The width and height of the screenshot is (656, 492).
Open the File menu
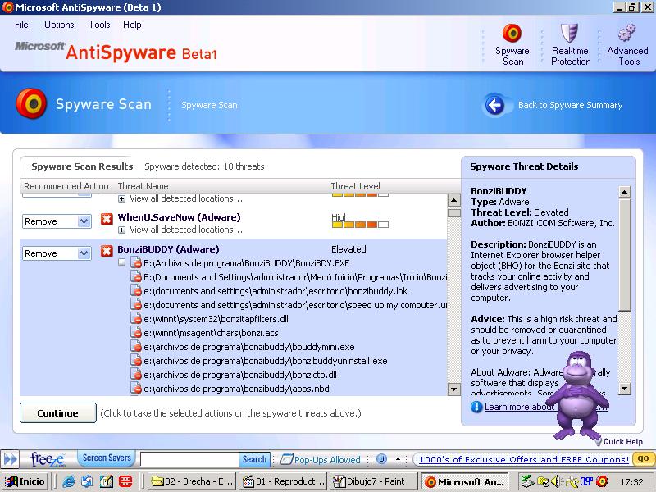(21, 25)
